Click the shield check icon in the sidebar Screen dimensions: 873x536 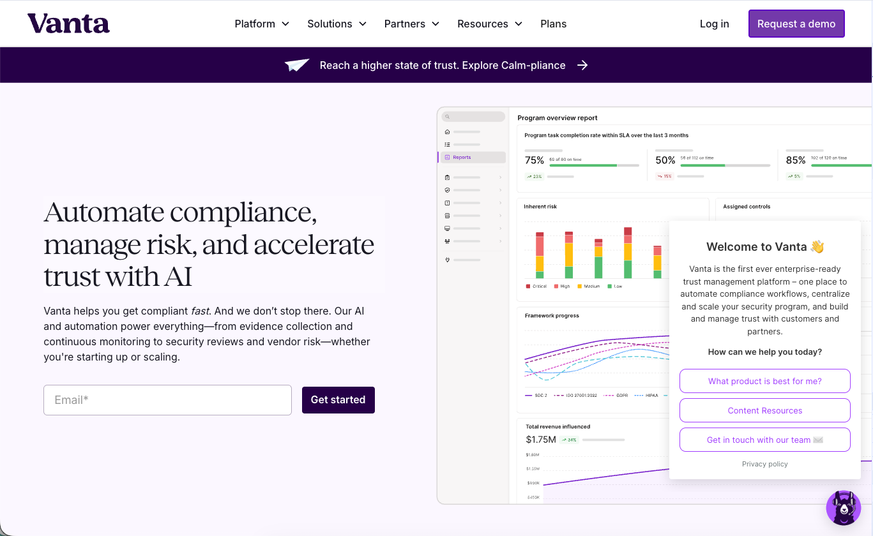pyautogui.click(x=447, y=190)
